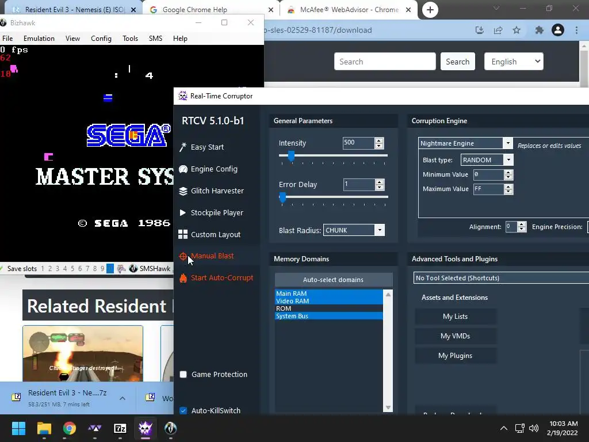The width and height of the screenshot is (589, 442).
Task: Click website Search button
Action: click(457, 62)
